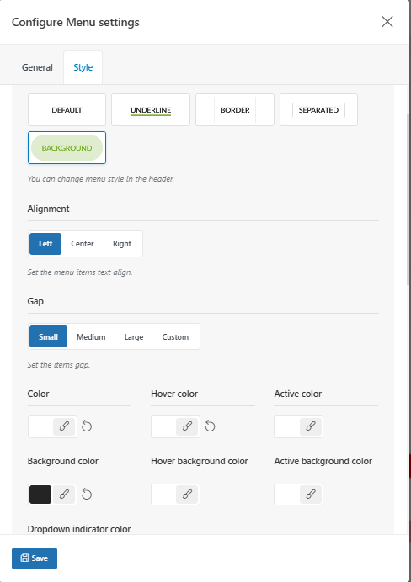Switch to the Style tab
411x582 pixels.
tap(83, 67)
